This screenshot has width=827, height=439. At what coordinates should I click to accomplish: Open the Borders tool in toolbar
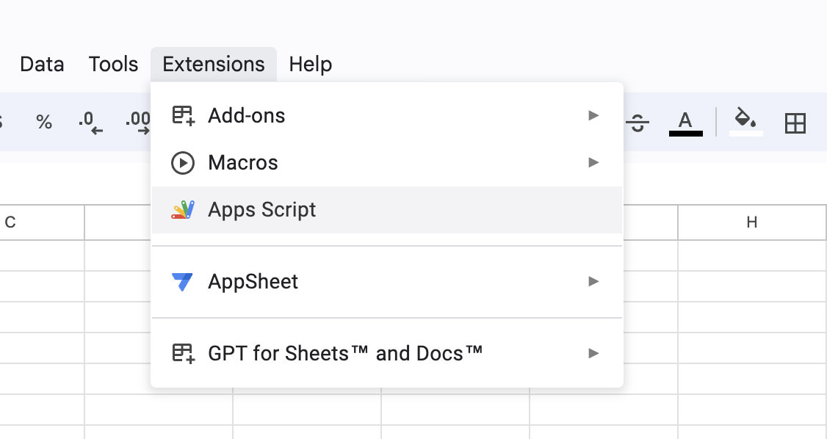click(795, 123)
